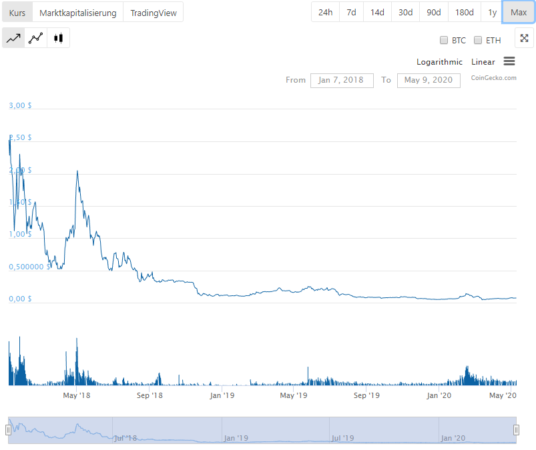Enable the ETH comparison checkbox

tap(478, 40)
